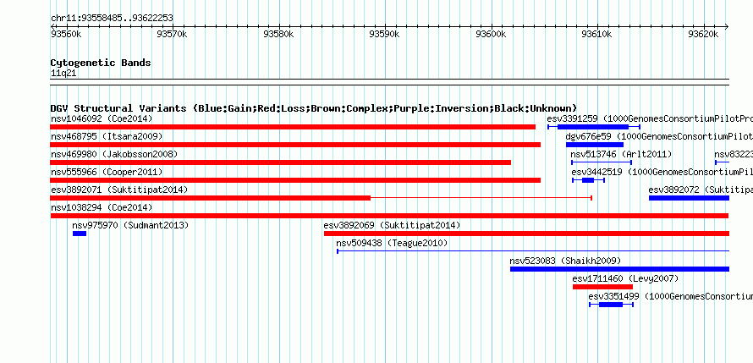Screen dimensions: 753x363
Task: Click the esv1711460 red loss bar
Action: [602, 287]
